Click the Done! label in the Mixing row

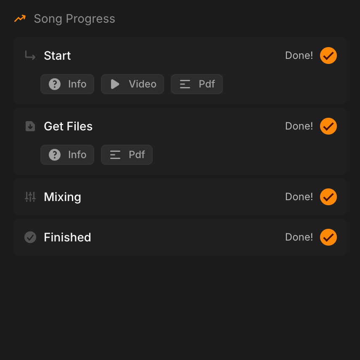tap(299, 197)
